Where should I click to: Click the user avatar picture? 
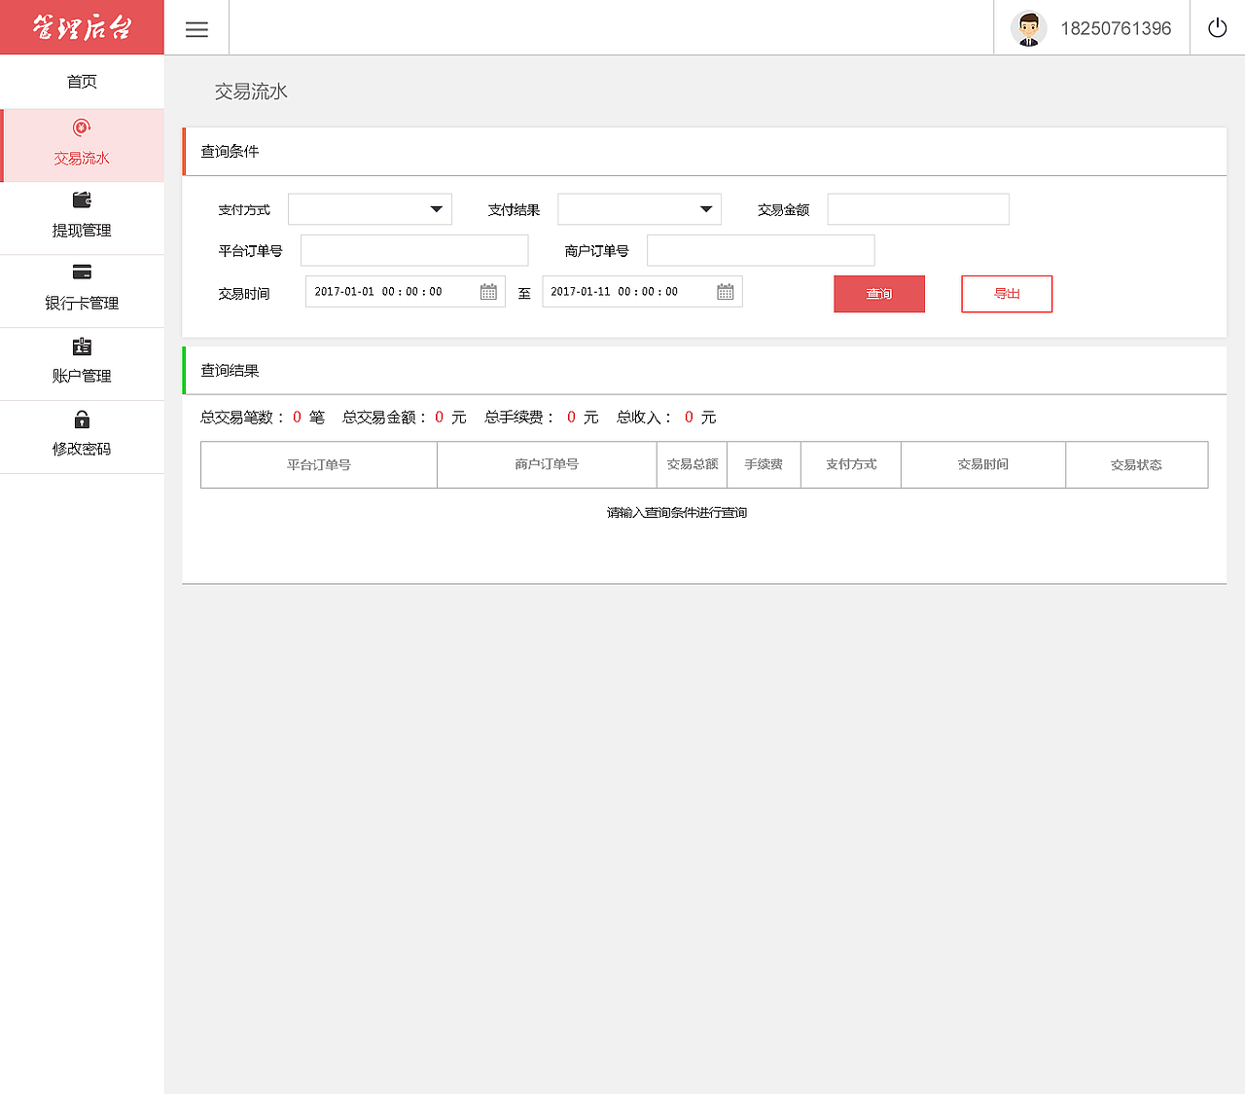coord(1028,28)
